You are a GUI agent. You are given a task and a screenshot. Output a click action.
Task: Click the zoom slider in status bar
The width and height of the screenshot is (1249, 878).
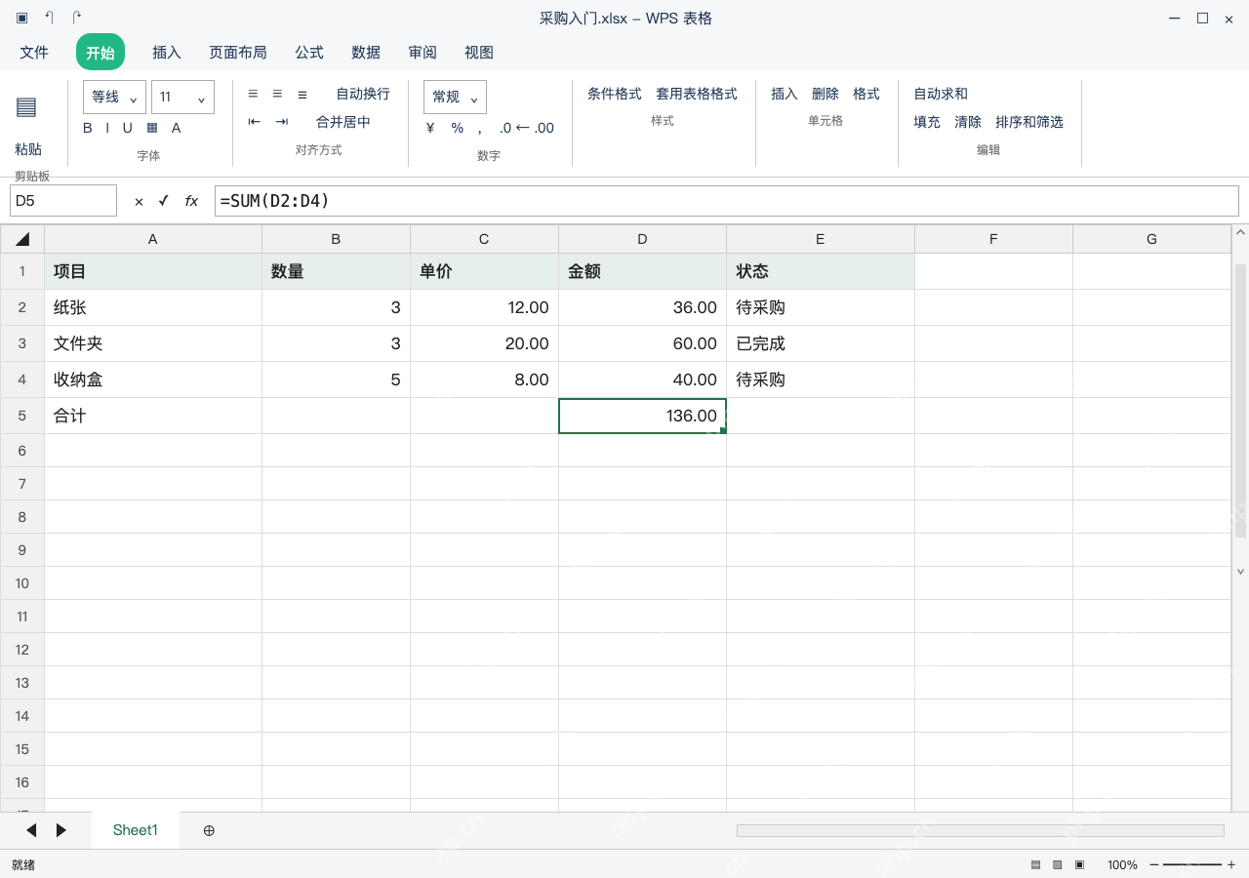click(1192, 864)
